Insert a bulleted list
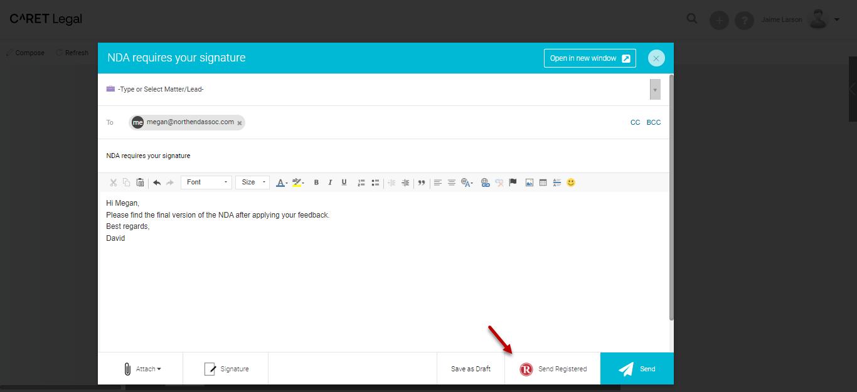857x392 pixels. pos(375,183)
